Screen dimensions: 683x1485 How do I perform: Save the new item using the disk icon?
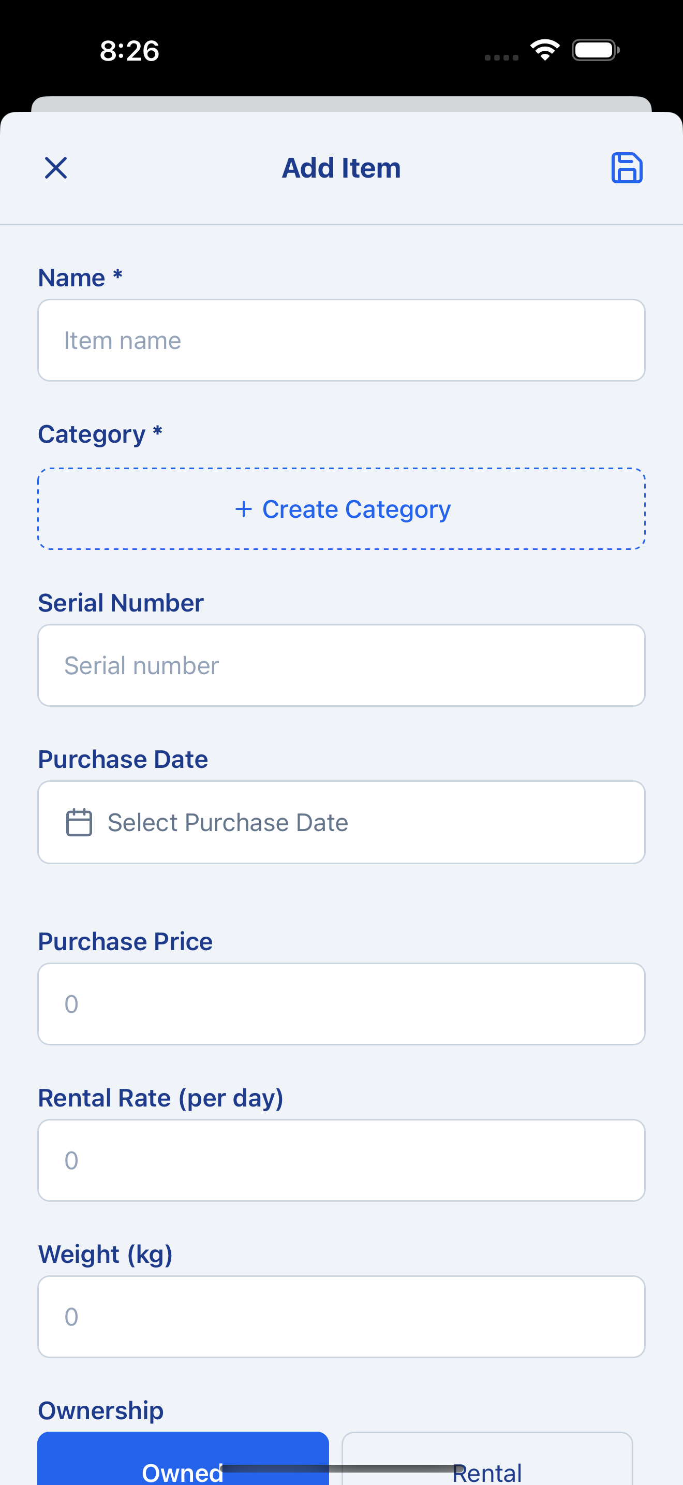pyautogui.click(x=627, y=168)
